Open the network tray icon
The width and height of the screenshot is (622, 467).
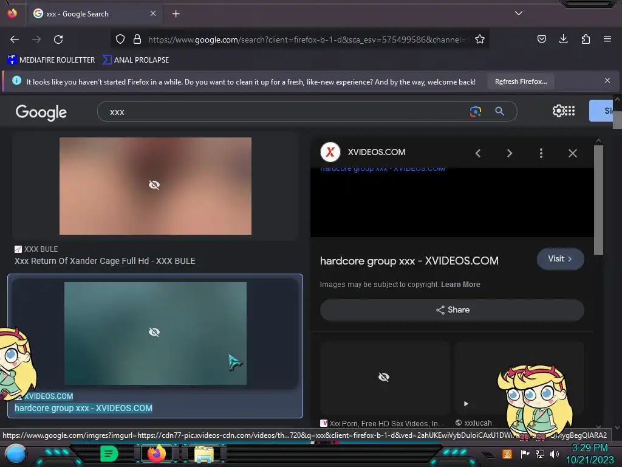[540, 454]
